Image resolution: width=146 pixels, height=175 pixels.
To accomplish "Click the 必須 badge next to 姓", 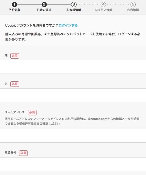I will coord(15,56).
